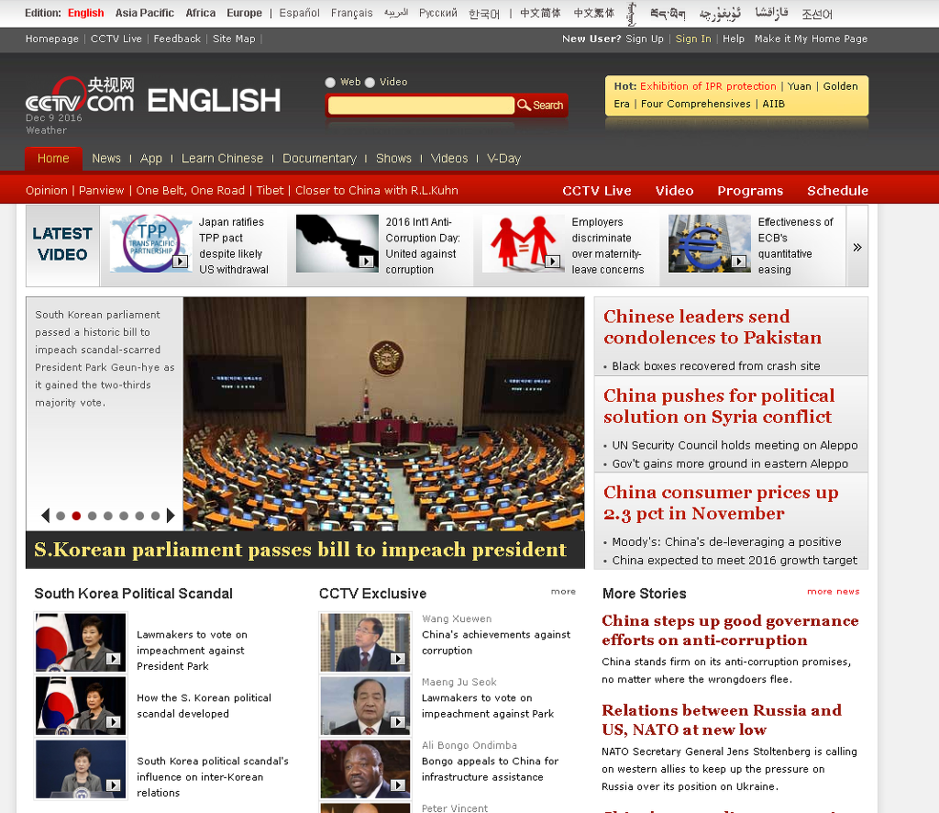Image resolution: width=939 pixels, height=813 pixels.
Task: Click the magnifier Search button
Action: coord(540,106)
